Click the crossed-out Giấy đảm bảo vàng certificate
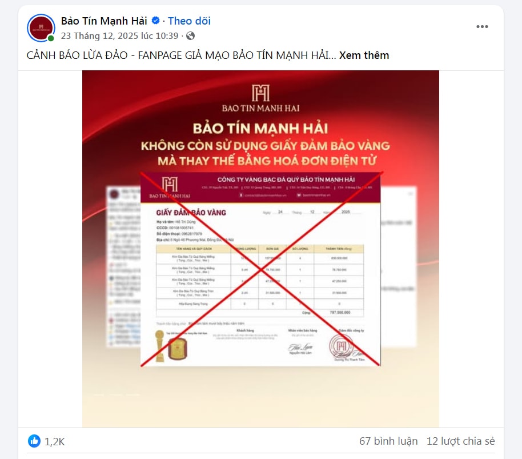 [260, 269]
